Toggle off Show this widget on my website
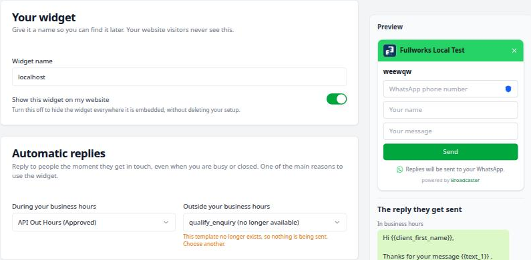The width and height of the screenshot is (531, 260). tap(337, 99)
